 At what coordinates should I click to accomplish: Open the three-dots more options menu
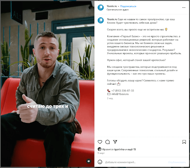184,8
